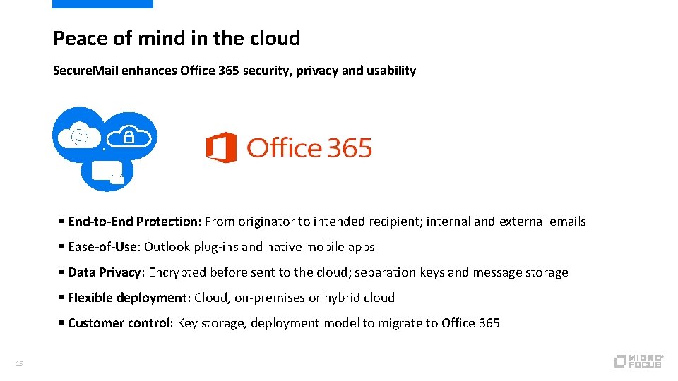This screenshot has height=381, width=678.
Task: Click the blue accent bar at top
Action: [x=102, y=4]
